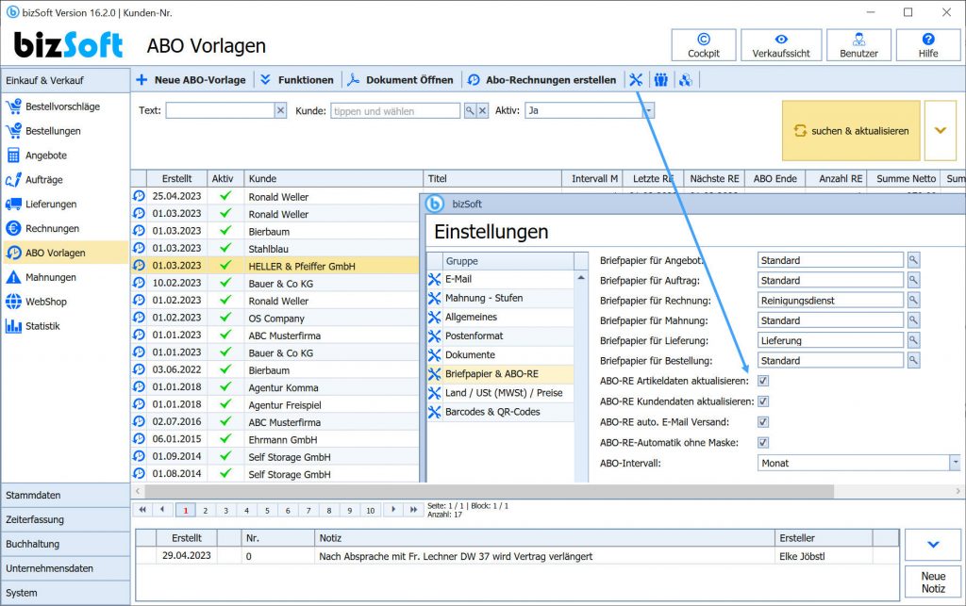
Task: Open the wrench settings icon in toolbar
Action: click(636, 80)
